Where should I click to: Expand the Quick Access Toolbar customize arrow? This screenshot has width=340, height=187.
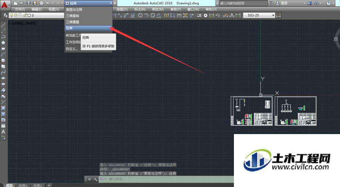tap(115, 3)
